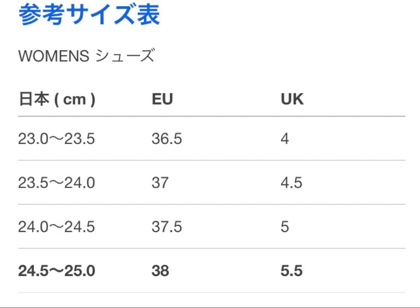The width and height of the screenshot is (420, 308).
Task: Select the 23.5〜24.0 size cell
Action: pos(56,183)
